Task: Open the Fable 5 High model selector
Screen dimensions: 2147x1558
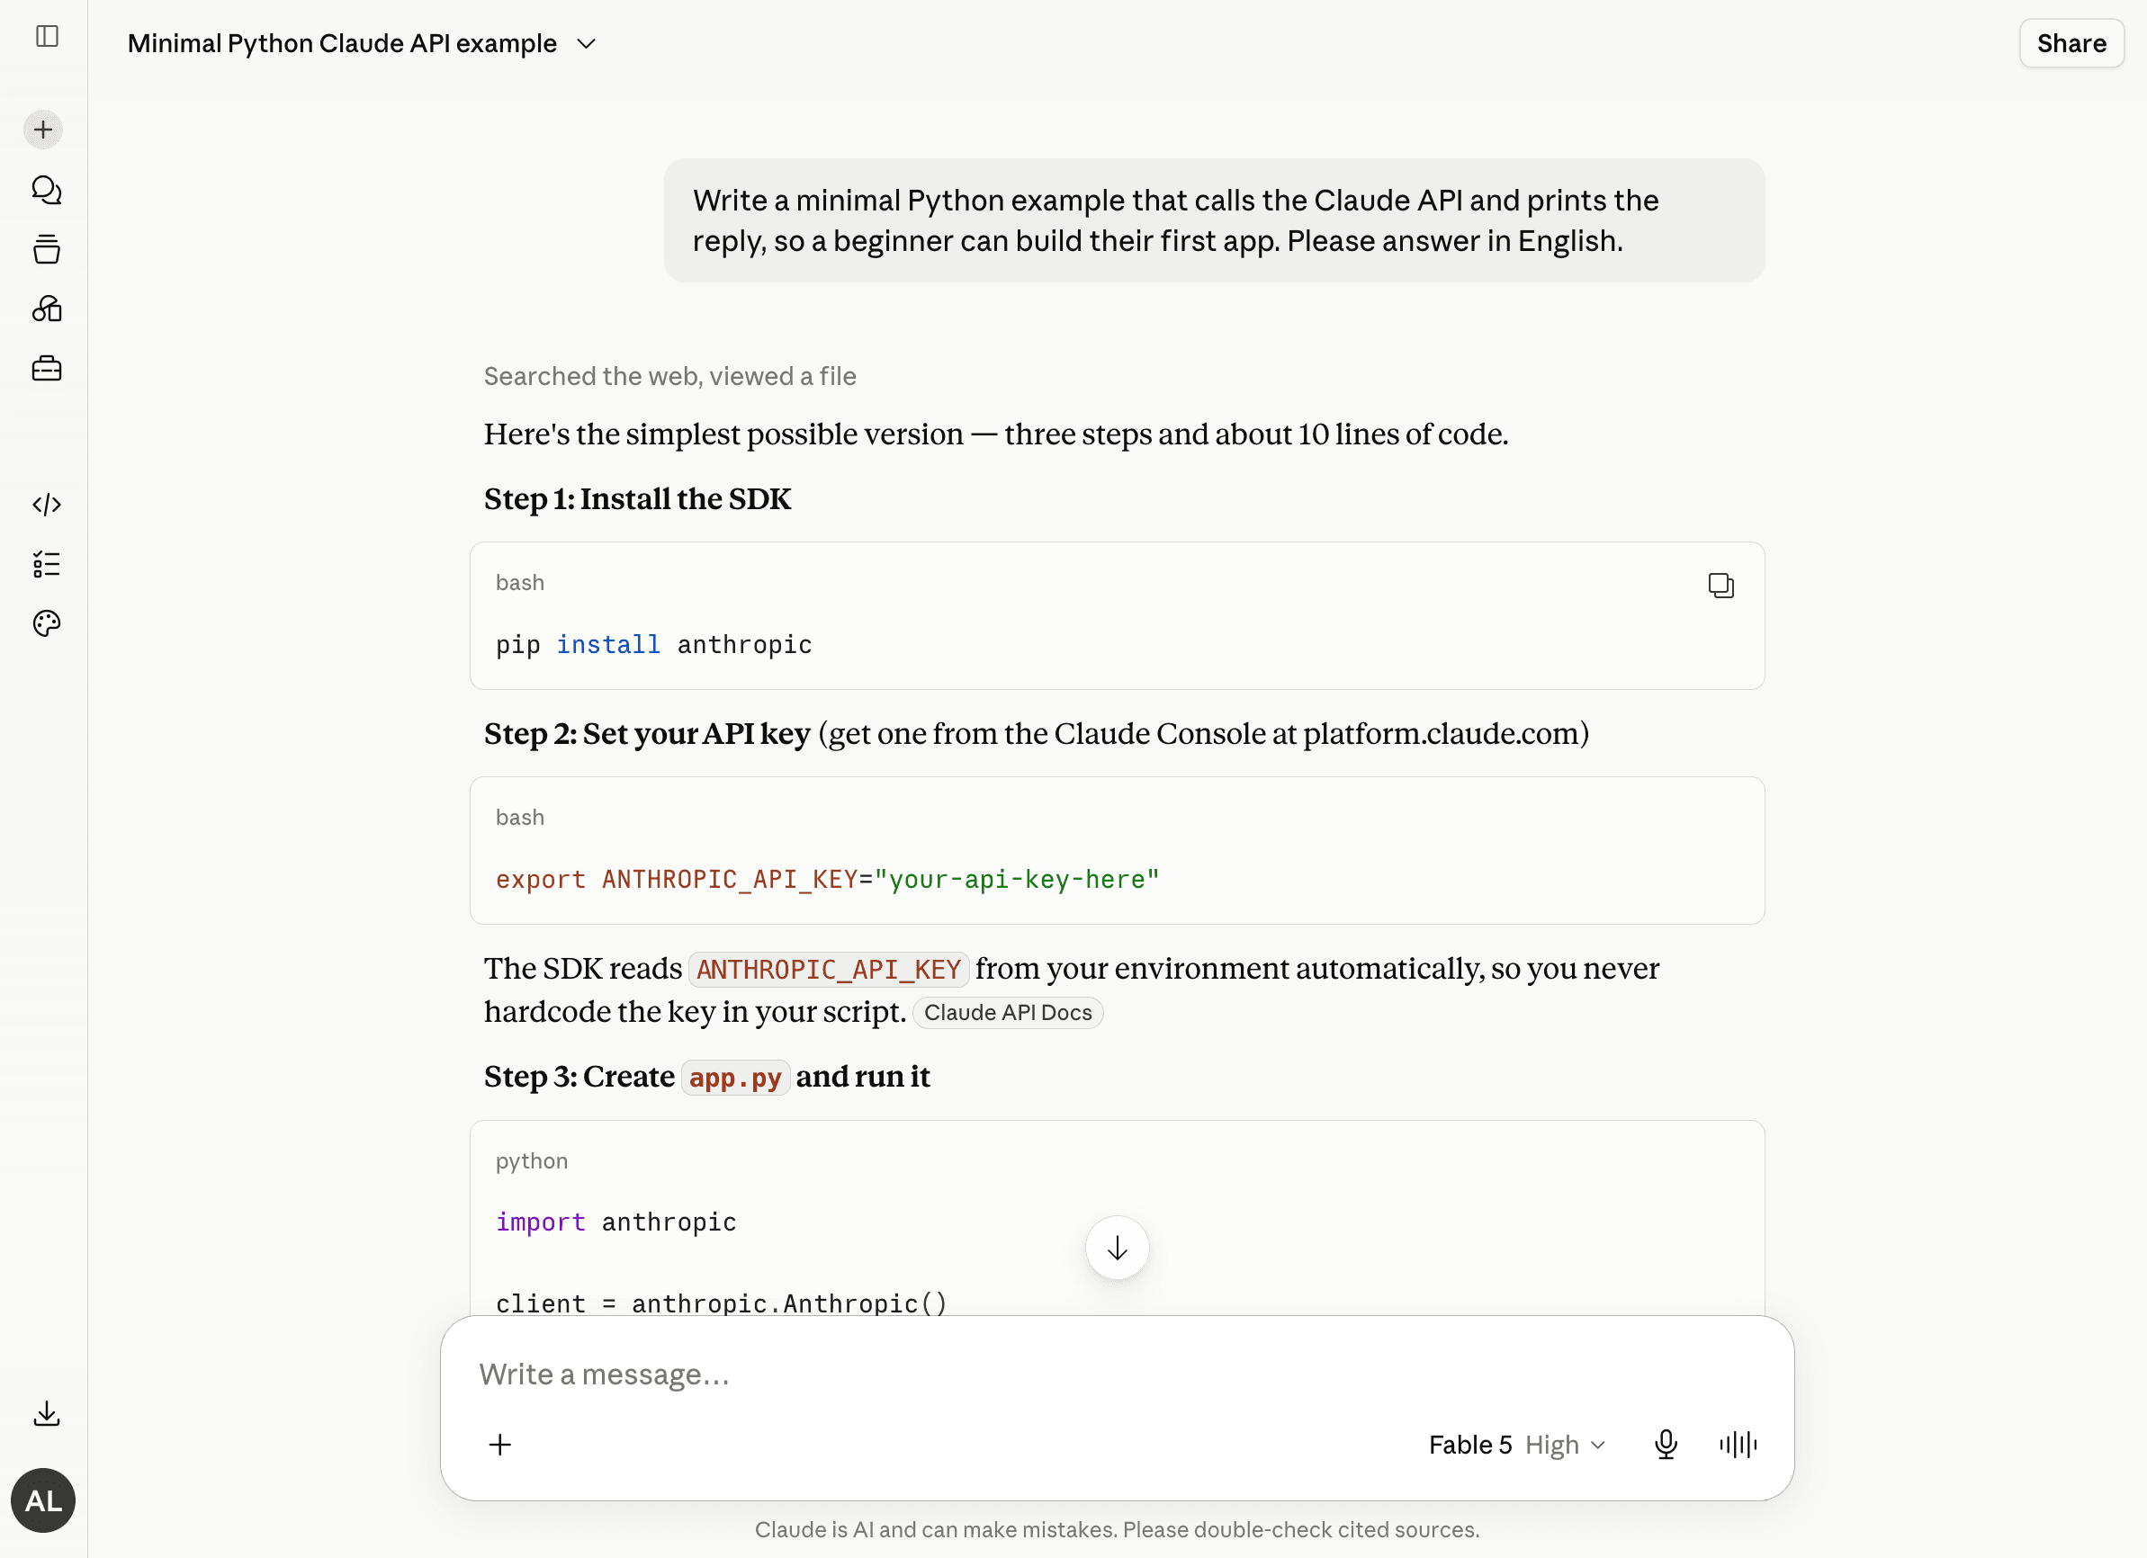Action: [x=1516, y=1445]
